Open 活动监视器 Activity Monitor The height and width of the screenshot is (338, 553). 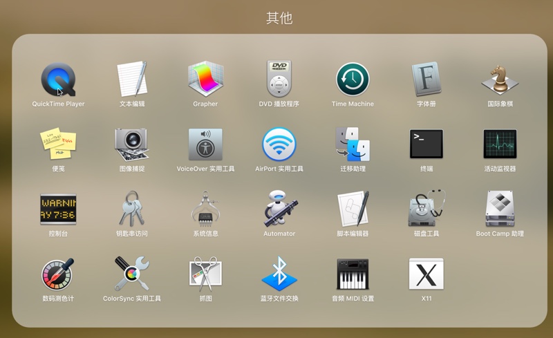(500, 144)
